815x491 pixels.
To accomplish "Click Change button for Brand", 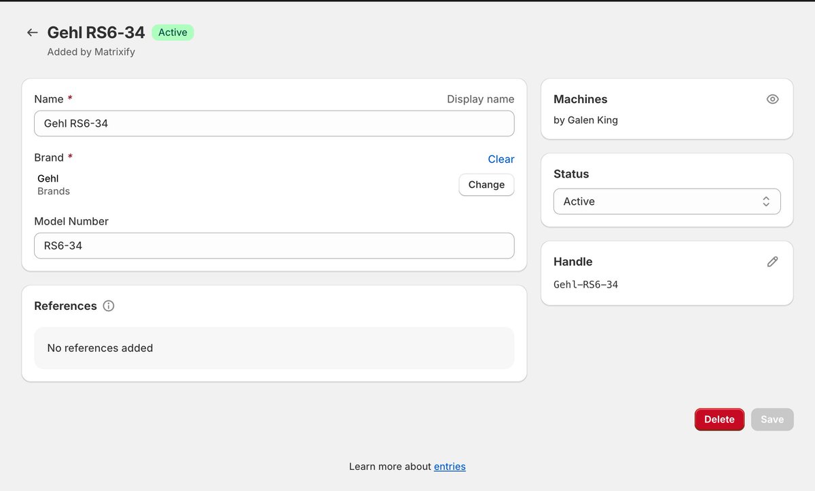I will point(486,184).
